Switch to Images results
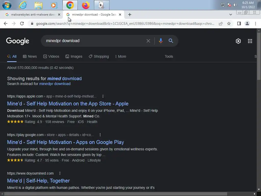 point(74,56)
